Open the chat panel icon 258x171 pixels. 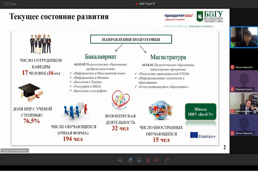(120, 160)
